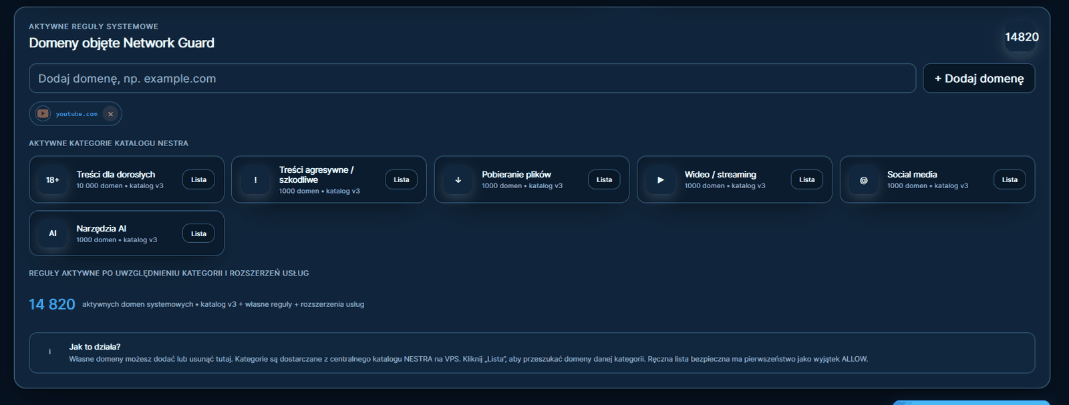1069x405 pixels.
Task: Click the + Dodaj domenę button
Action: (979, 78)
